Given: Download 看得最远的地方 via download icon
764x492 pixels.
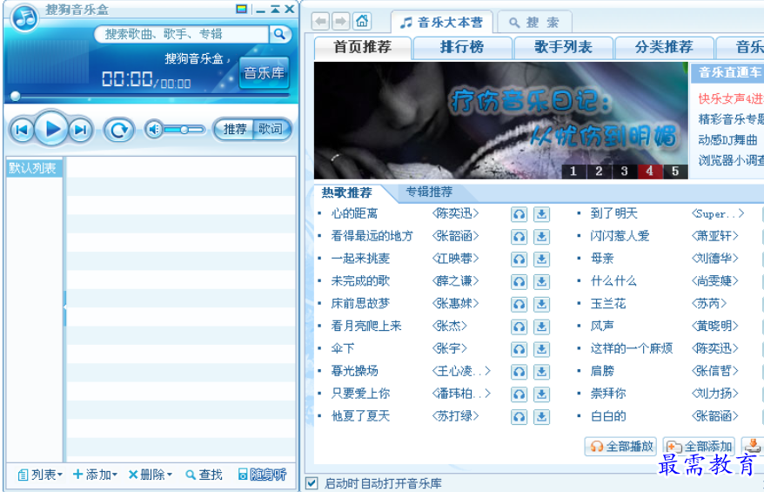Looking at the screenshot, I should [x=541, y=237].
